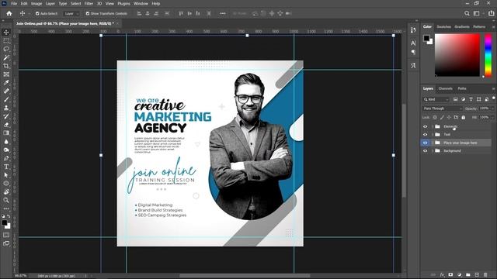Toggle the lock transparent pixels icon
This screenshot has width=497, height=279.
pyautogui.click(x=435, y=117)
